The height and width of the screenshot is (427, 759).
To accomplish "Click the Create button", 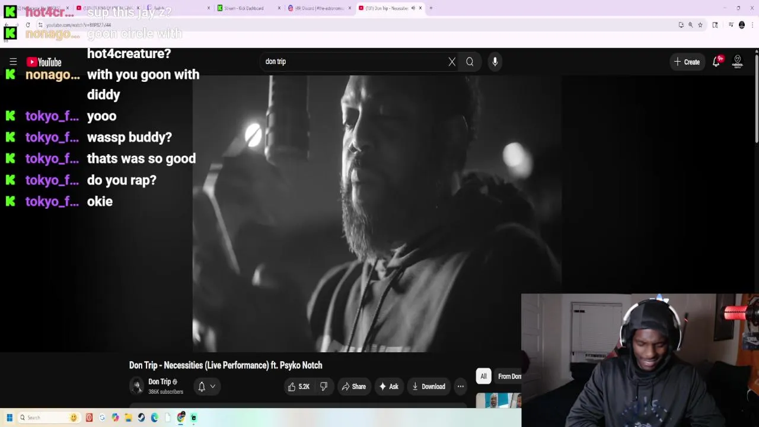I will pos(687,62).
